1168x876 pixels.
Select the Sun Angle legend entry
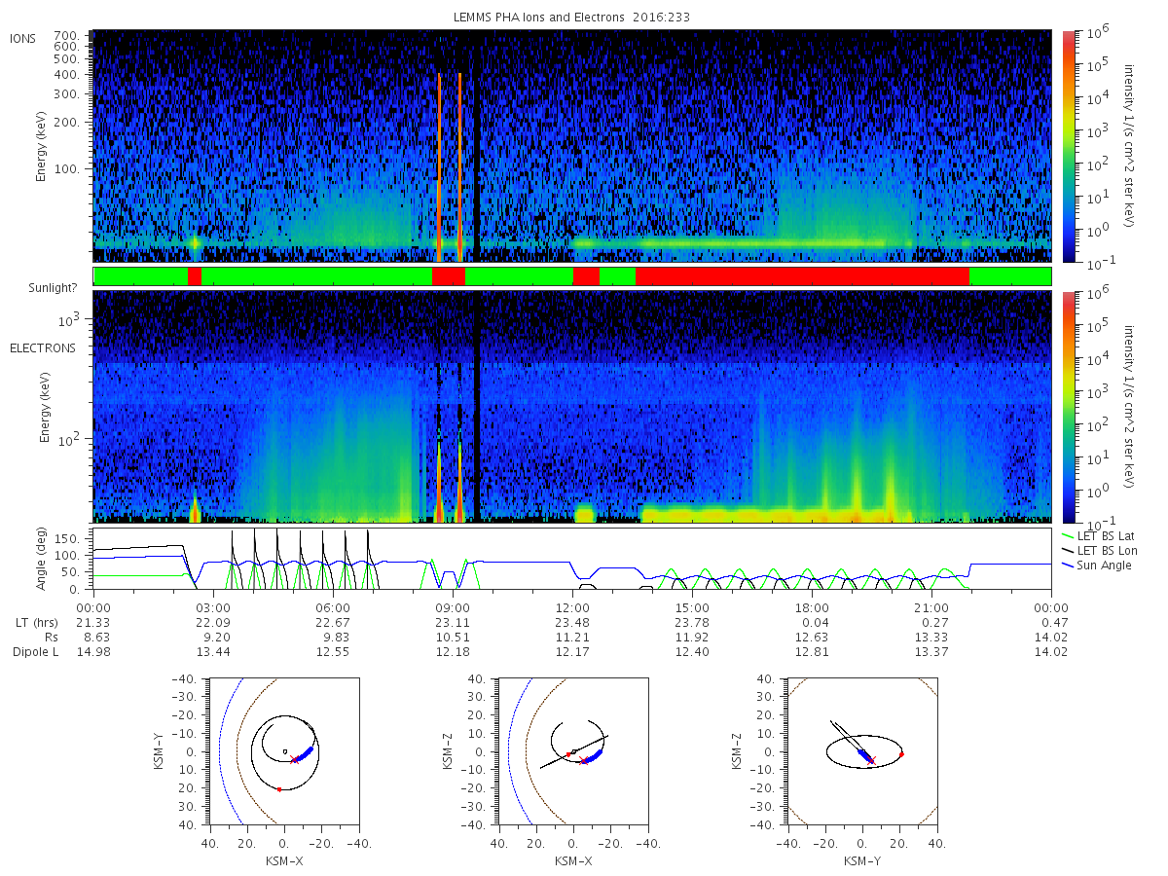pyautogui.click(x=1096, y=566)
